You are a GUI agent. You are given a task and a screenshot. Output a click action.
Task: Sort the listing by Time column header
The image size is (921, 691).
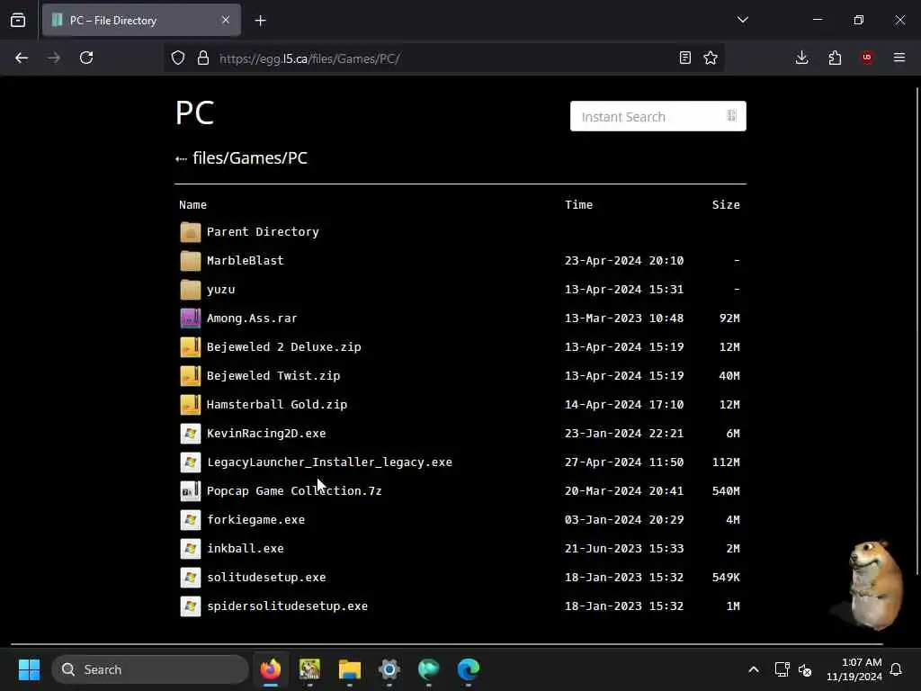[578, 204]
